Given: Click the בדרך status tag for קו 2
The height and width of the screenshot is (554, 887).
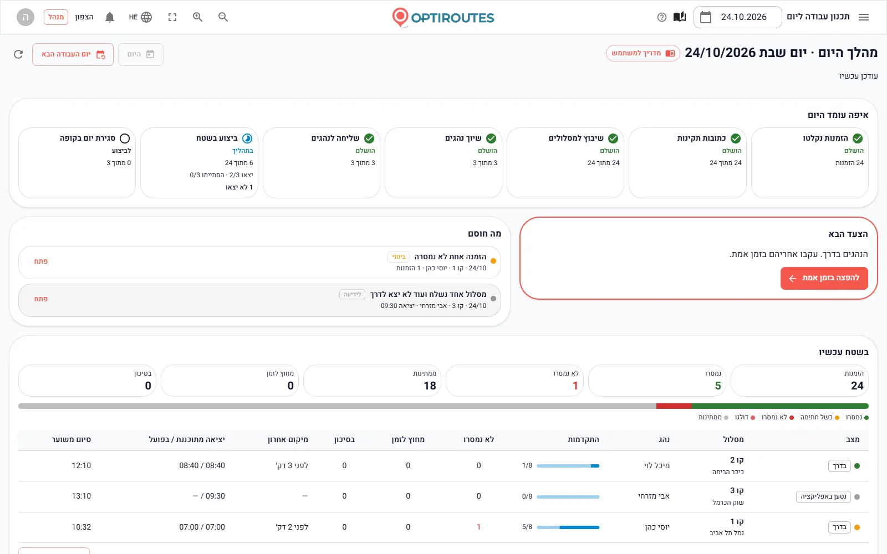Looking at the screenshot, I should coord(839,466).
